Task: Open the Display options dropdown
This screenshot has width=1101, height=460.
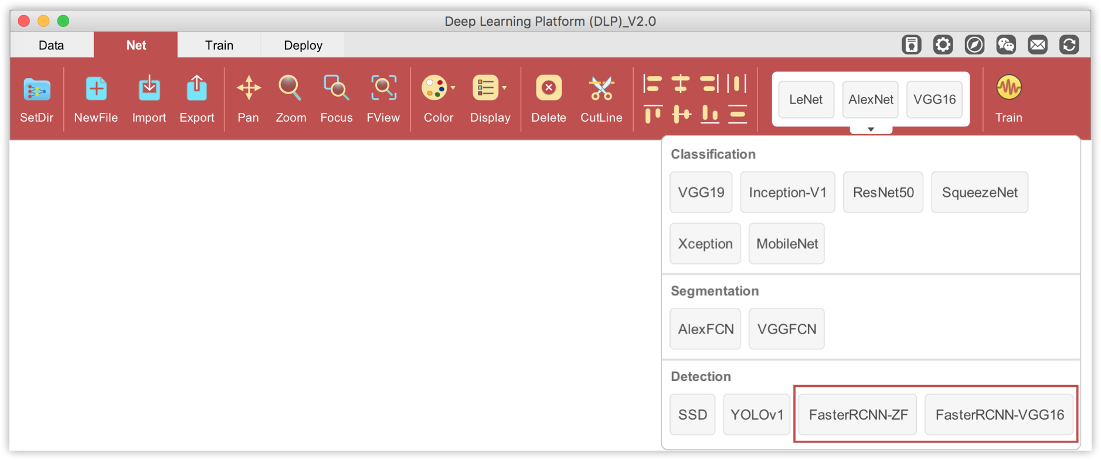Action: (x=504, y=88)
